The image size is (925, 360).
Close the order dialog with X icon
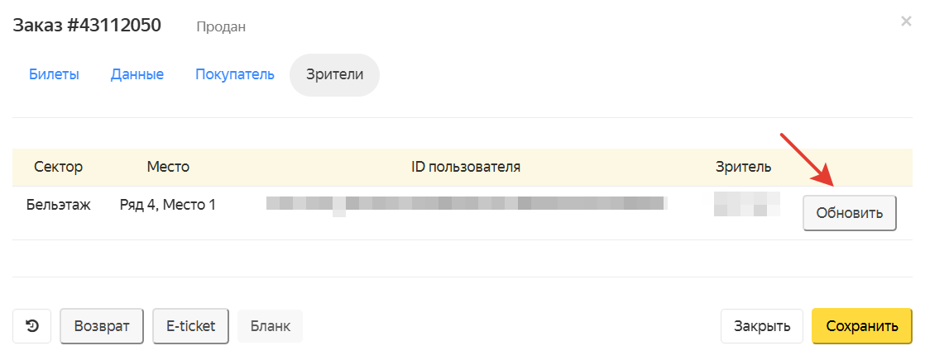[x=906, y=21]
